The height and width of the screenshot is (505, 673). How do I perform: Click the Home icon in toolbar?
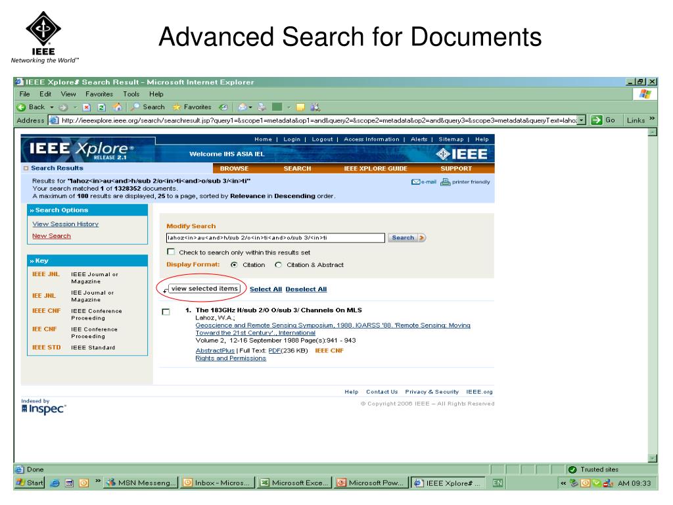[x=117, y=107]
